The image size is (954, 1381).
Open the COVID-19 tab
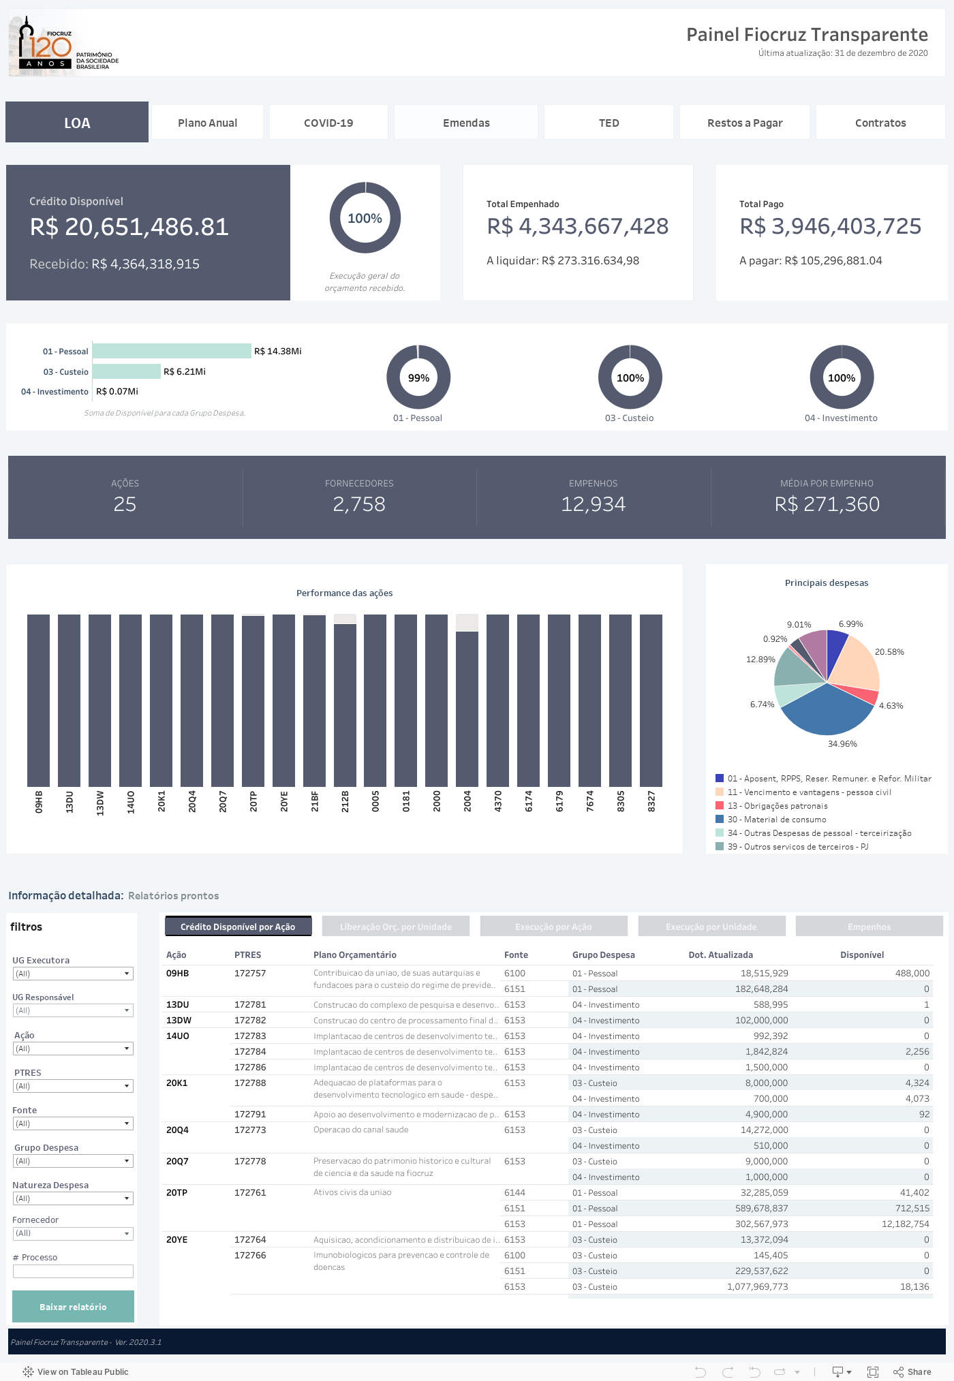click(328, 123)
